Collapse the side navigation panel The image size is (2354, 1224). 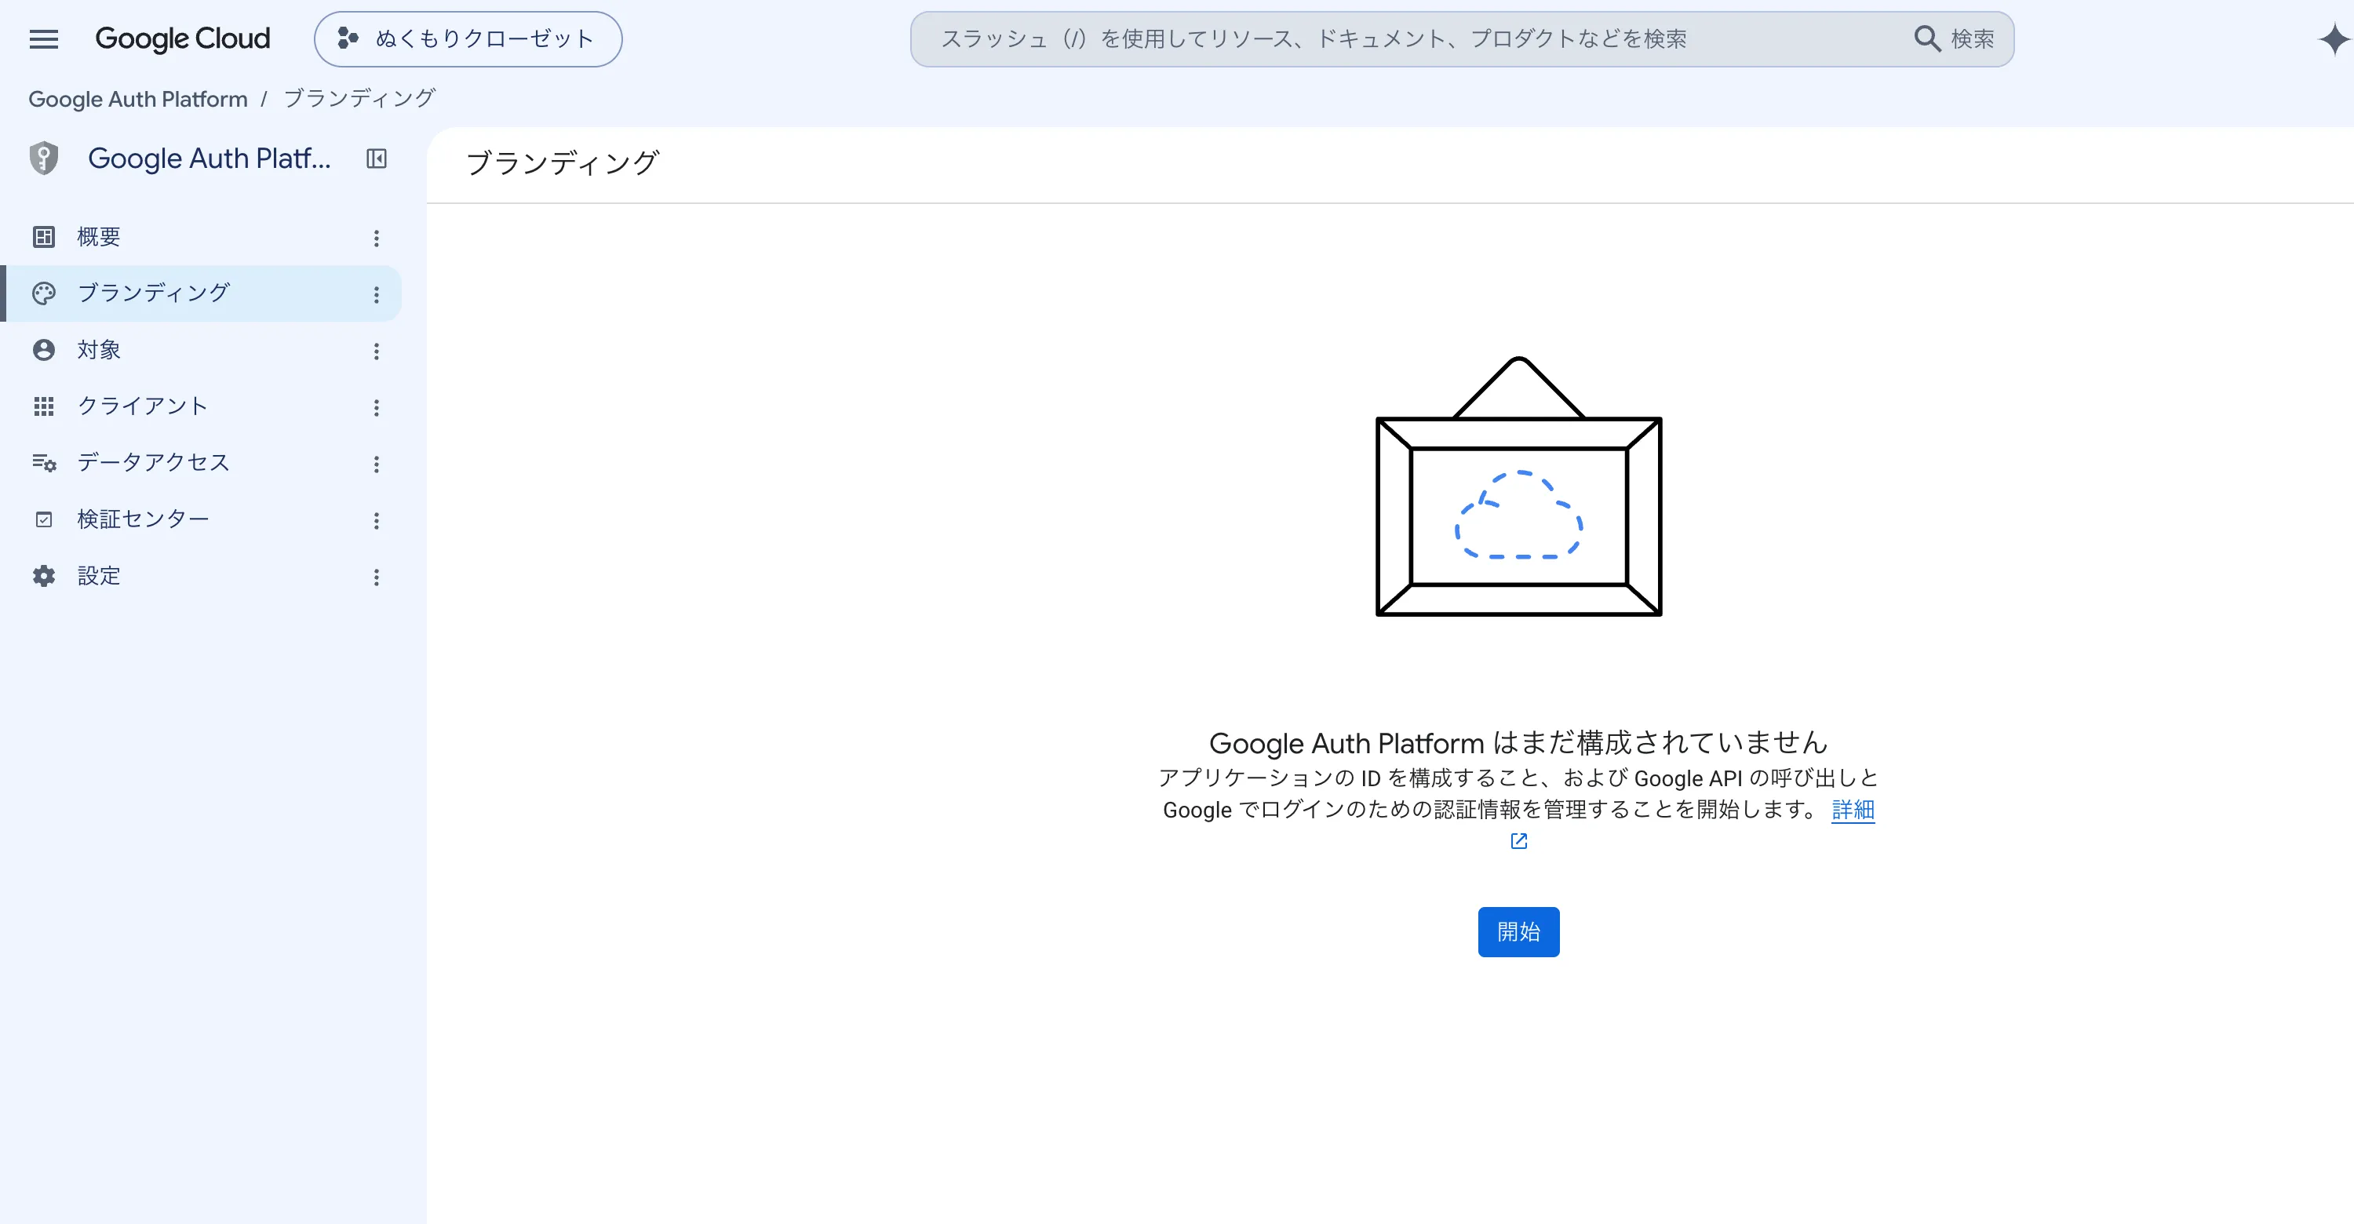377,158
